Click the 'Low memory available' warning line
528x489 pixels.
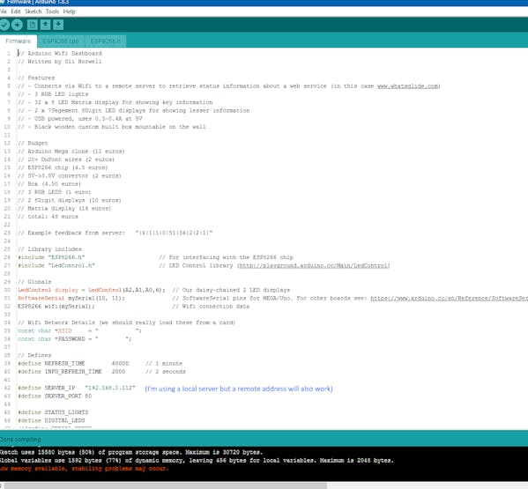pyautogui.click(x=84, y=469)
